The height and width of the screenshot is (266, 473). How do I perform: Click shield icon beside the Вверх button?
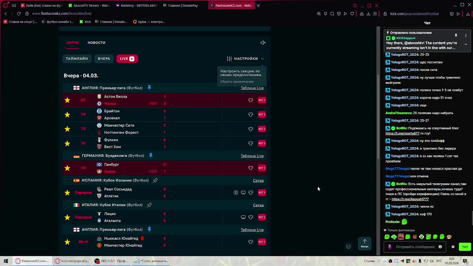[x=348, y=246]
